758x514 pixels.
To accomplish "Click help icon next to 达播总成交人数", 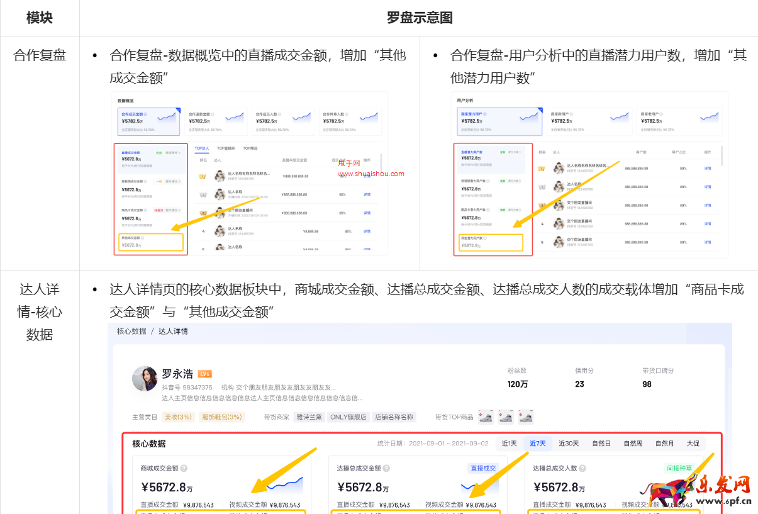I will click(x=582, y=468).
